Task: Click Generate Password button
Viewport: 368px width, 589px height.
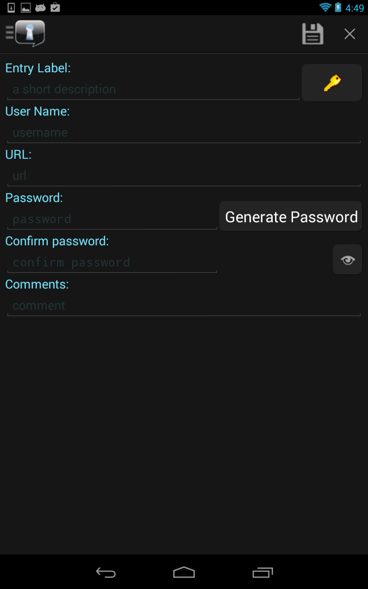Action: [x=291, y=217]
